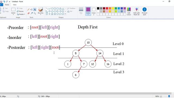Image resolution: width=174 pixels, height=98 pixels.
Task: Choose the Triangle shape
Action: coord(63,8)
